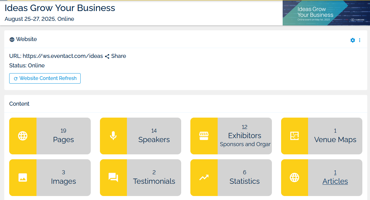Click the ws.eventact.com/ideas URL
Screen dimensions: 370x200
click(66, 56)
